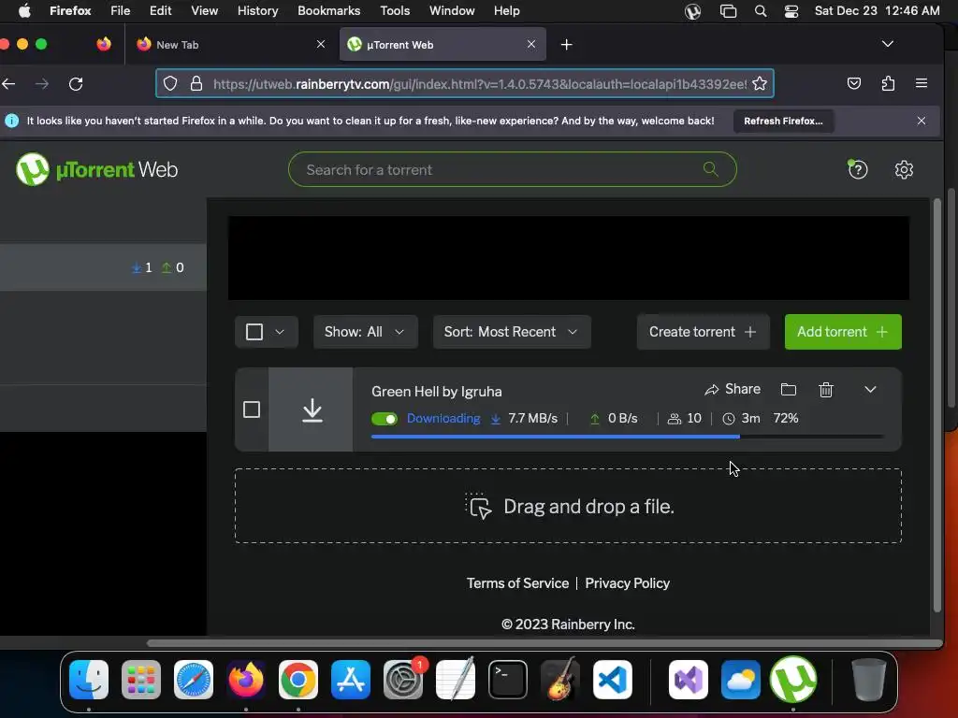The height and width of the screenshot is (718, 958).
Task: Open Google Chrome in the Dock
Action: click(298, 679)
